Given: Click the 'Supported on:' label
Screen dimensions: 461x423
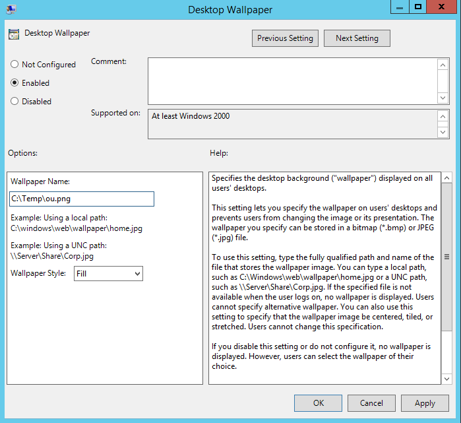Looking at the screenshot, I should (x=115, y=113).
